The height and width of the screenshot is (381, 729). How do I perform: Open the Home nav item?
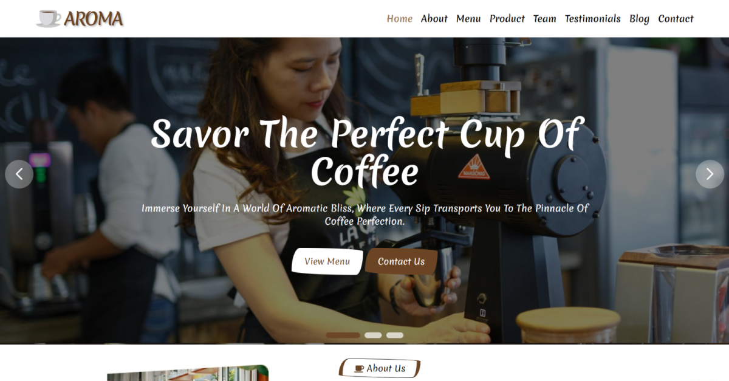(400, 19)
